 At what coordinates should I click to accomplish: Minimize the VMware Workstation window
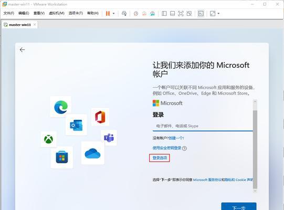pos(253,4)
